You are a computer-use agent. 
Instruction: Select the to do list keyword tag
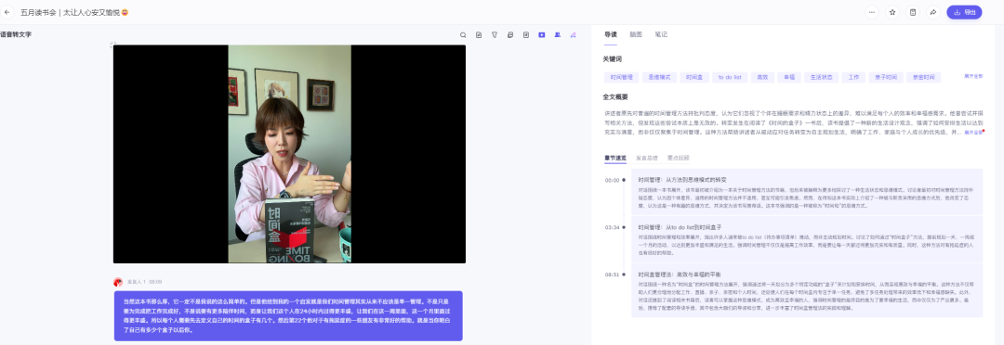click(x=730, y=77)
